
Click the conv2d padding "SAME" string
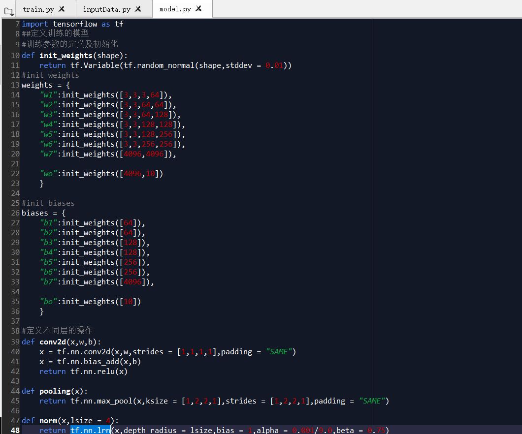coord(279,352)
